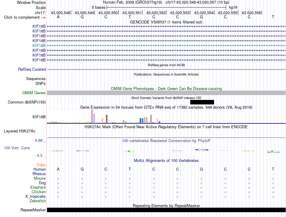The height and width of the screenshot is (217, 286).
Task: Click the magenta bar ending the GTEx chart
Action: point(160,122)
